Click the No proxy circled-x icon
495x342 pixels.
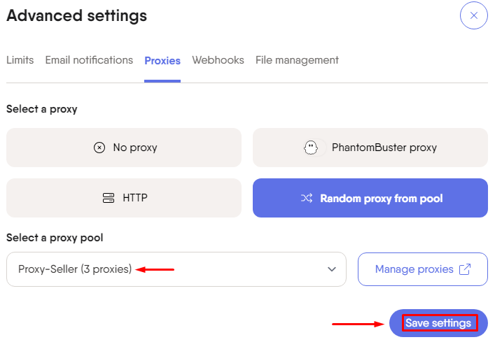[99, 148]
